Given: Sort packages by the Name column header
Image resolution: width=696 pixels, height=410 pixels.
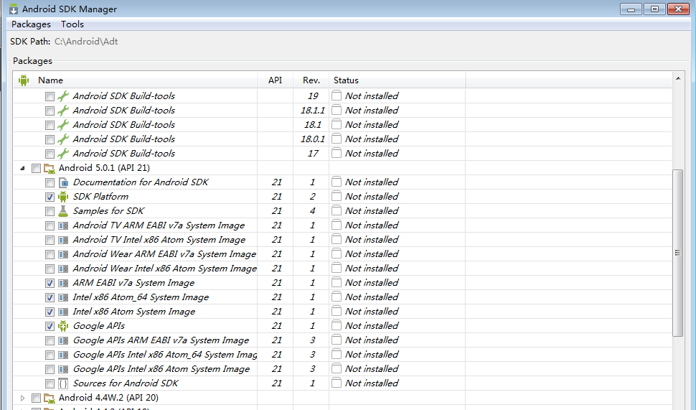Looking at the screenshot, I should (x=50, y=80).
